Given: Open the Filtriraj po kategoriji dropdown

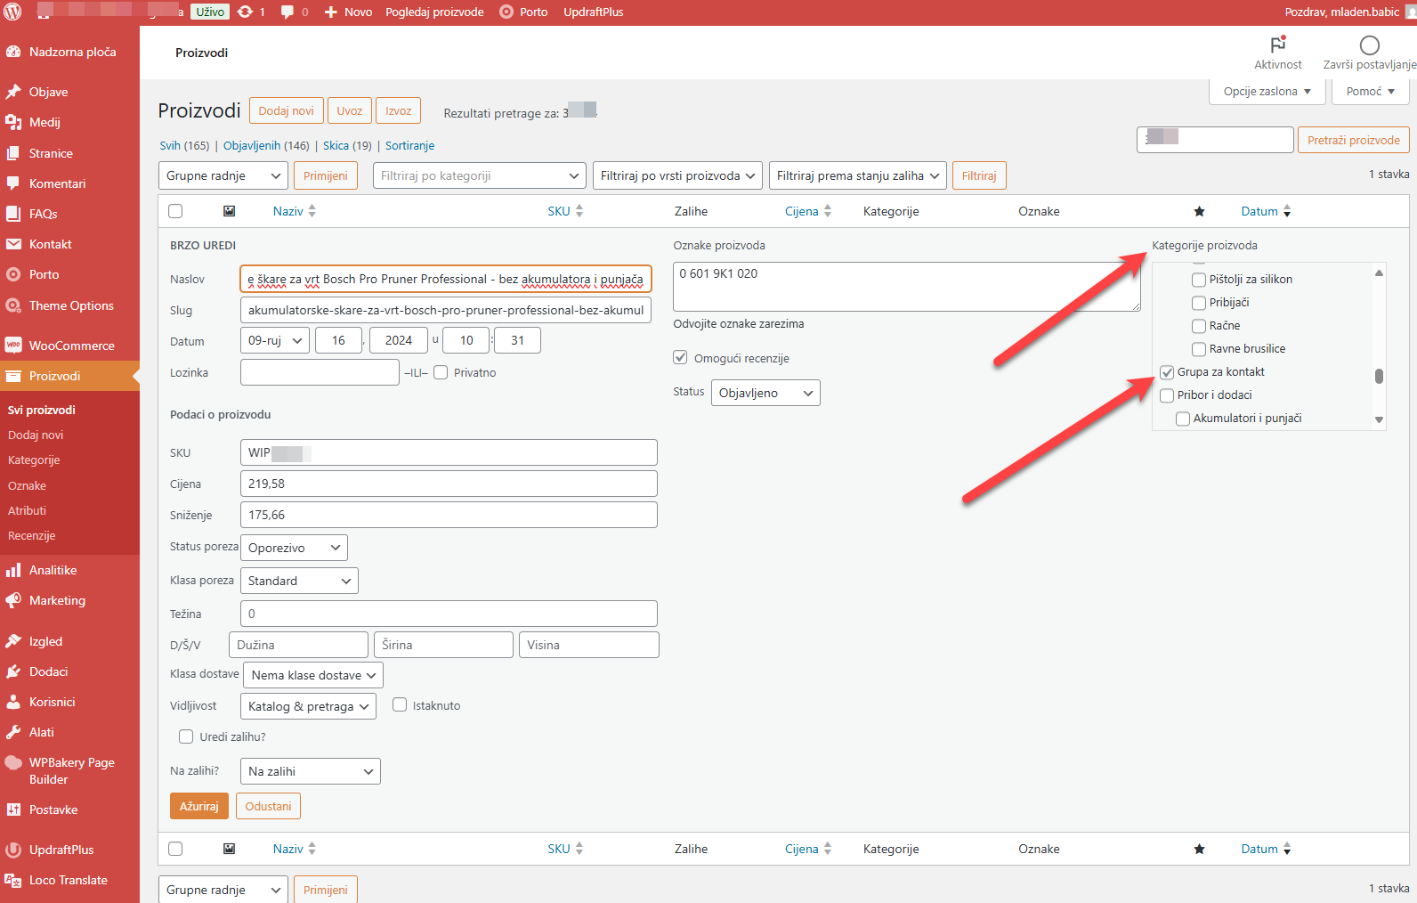Looking at the screenshot, I should [479, 176].
